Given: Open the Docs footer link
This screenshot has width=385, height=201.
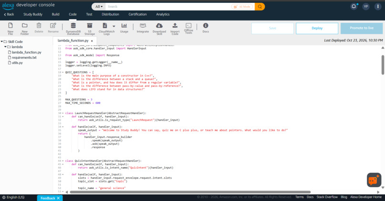Looking at the screenshot, I should coord(310,197).
